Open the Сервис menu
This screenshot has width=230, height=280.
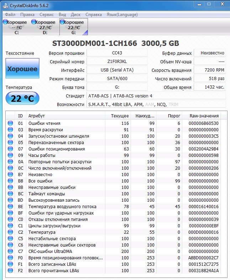(x=47, y=15)
